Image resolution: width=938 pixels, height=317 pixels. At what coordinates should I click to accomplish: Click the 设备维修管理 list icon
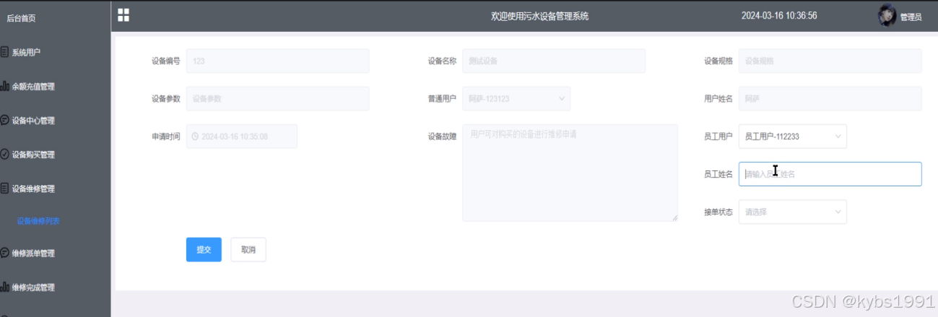click(5, 188)
